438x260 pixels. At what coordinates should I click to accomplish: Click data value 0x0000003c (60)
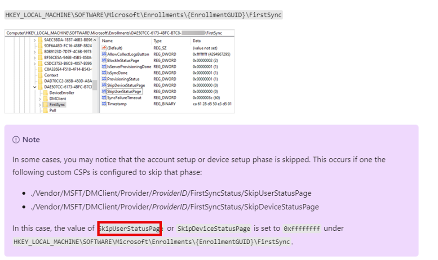206,98
